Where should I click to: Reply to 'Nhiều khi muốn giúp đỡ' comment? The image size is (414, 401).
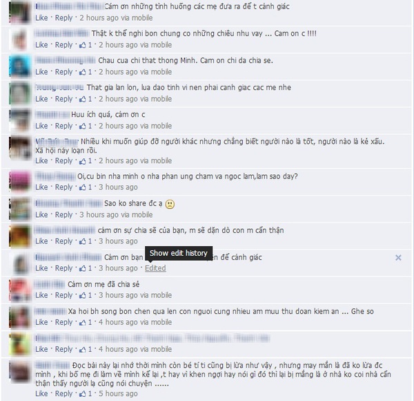[63, 161]
